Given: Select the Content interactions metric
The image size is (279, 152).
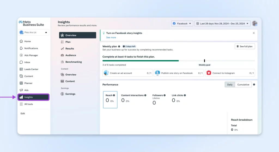Looking at the screenshot, I should tap(134, 99).
